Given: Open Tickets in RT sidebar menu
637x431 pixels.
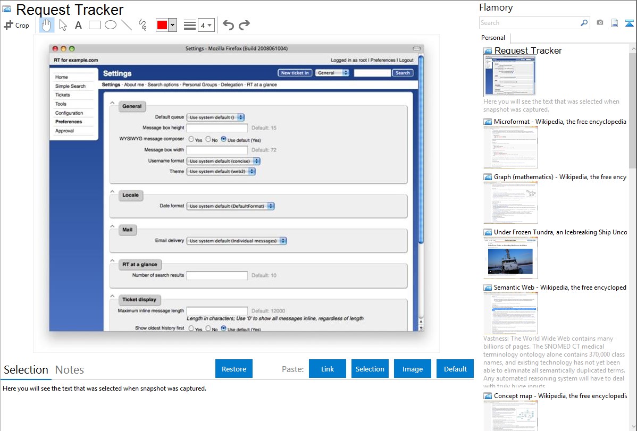Looking at the screenshot, I should [x=63, y=95].
